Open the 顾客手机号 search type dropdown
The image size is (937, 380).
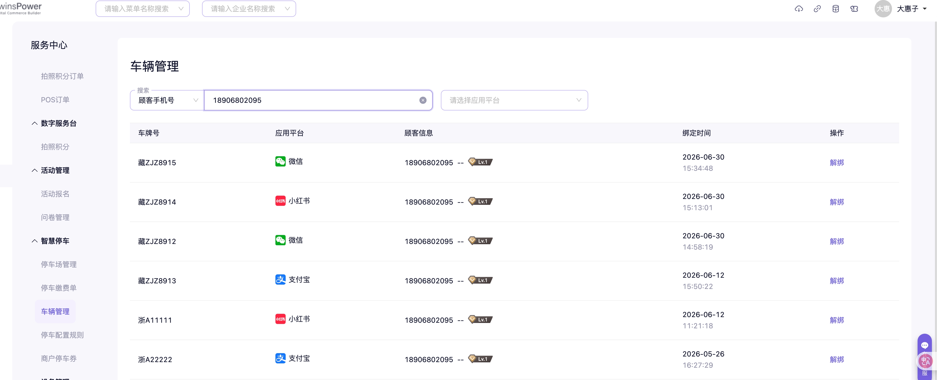[167, 100]
